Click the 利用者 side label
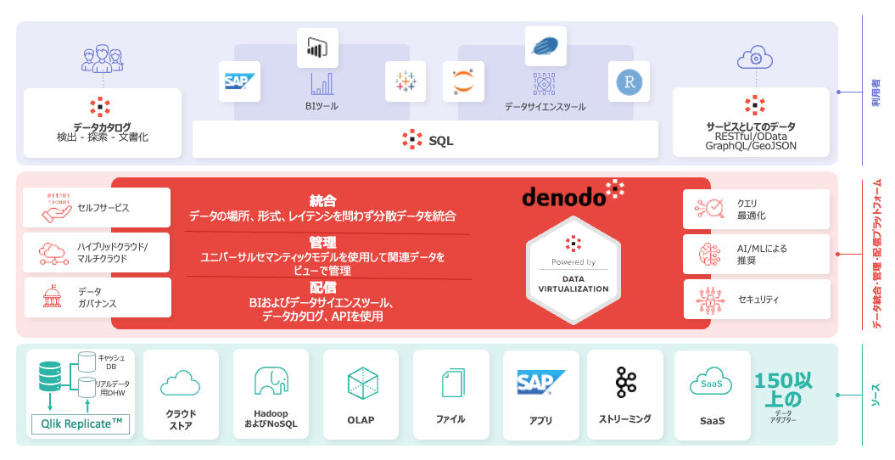Viewport: 895px width, 460px height. pos(875,93)
